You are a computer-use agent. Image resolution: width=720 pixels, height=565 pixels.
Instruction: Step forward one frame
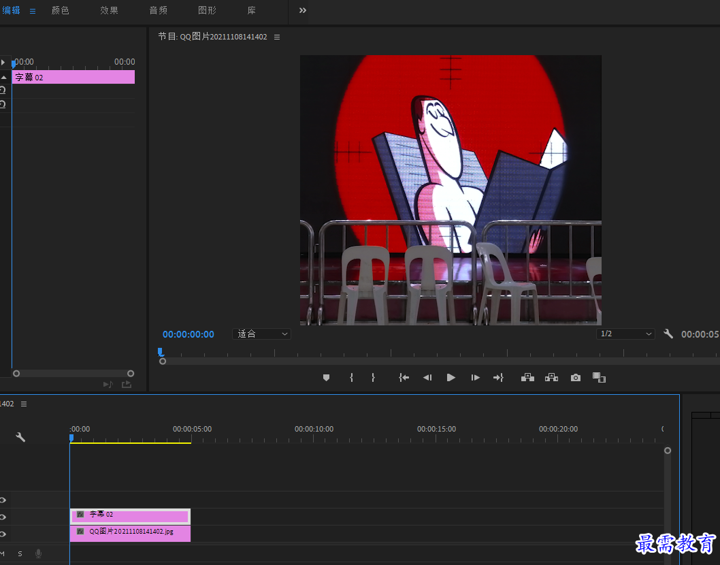coord(475,378)
